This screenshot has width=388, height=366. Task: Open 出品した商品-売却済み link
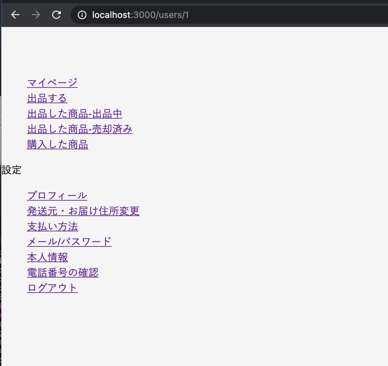(x=80, y=129)
